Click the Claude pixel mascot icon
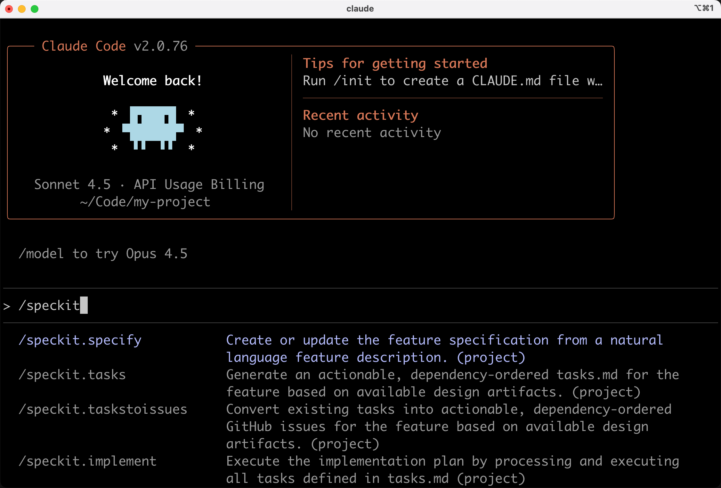721x488 pixels. (x=153, y=127)
